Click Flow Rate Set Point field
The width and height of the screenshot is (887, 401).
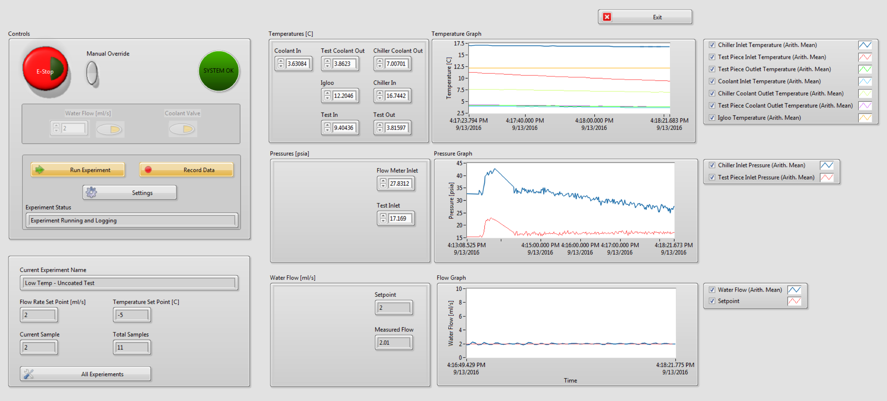39,315
